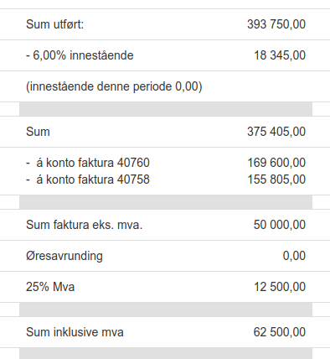Select the Øresavrunding label
330x359 pixels.
click(x=64, y=256)
